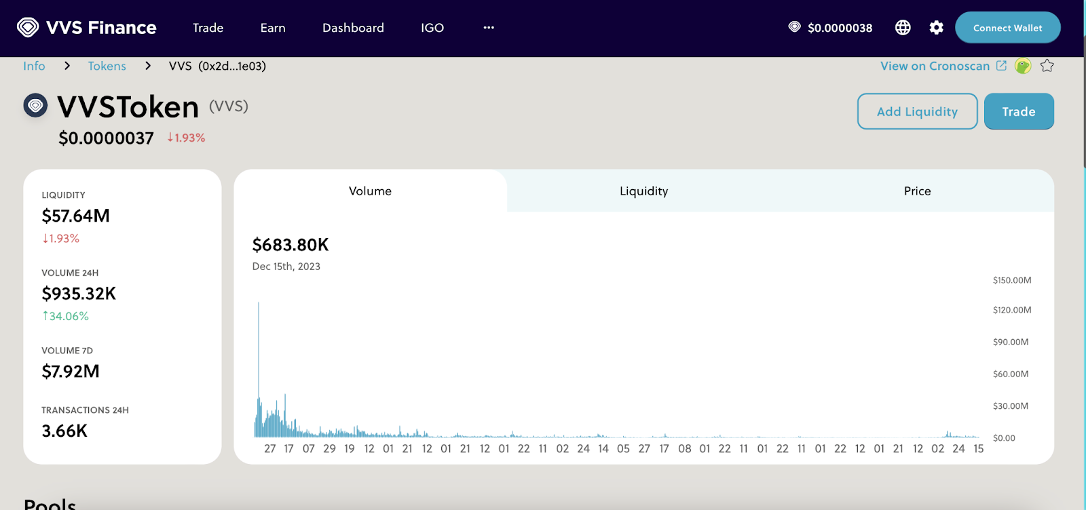Click the page vertical scrollbar
1086x510 pixels.
(x=1084, y=102)
